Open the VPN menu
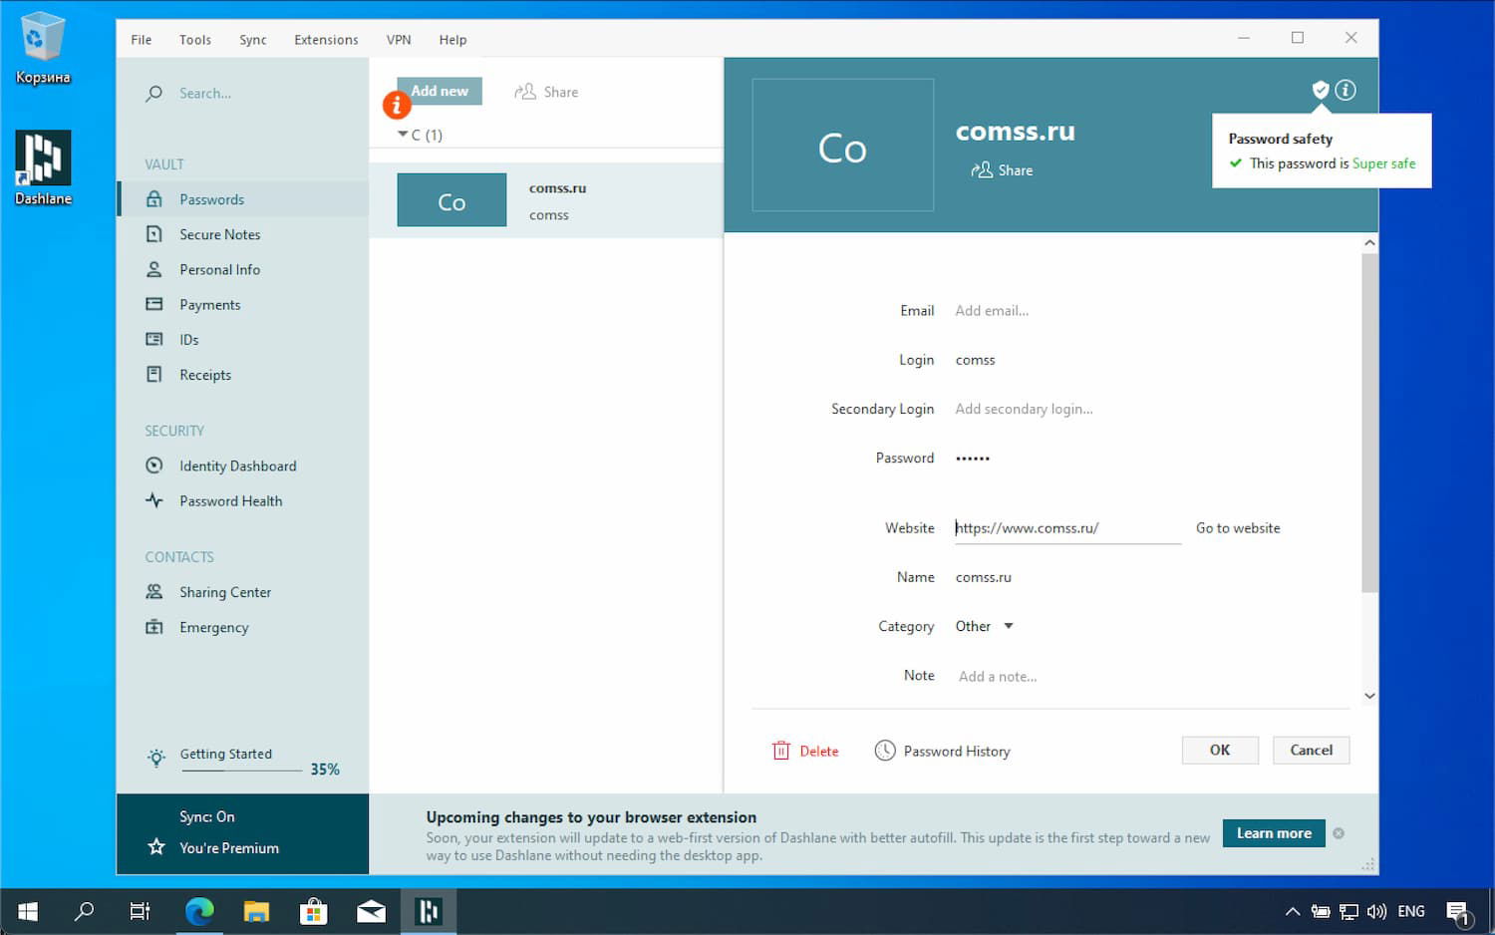The image size is (1495, 935). (399, 39)
